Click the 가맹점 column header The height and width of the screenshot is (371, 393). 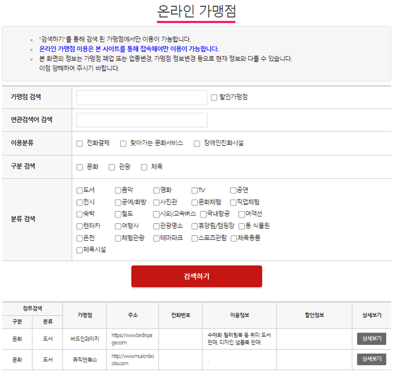(x=85, y=315)
